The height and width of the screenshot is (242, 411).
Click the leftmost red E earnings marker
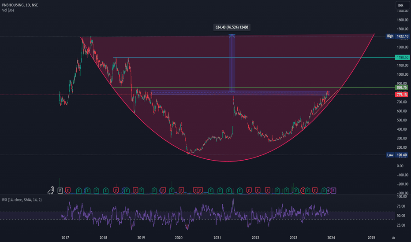point(68,191)
